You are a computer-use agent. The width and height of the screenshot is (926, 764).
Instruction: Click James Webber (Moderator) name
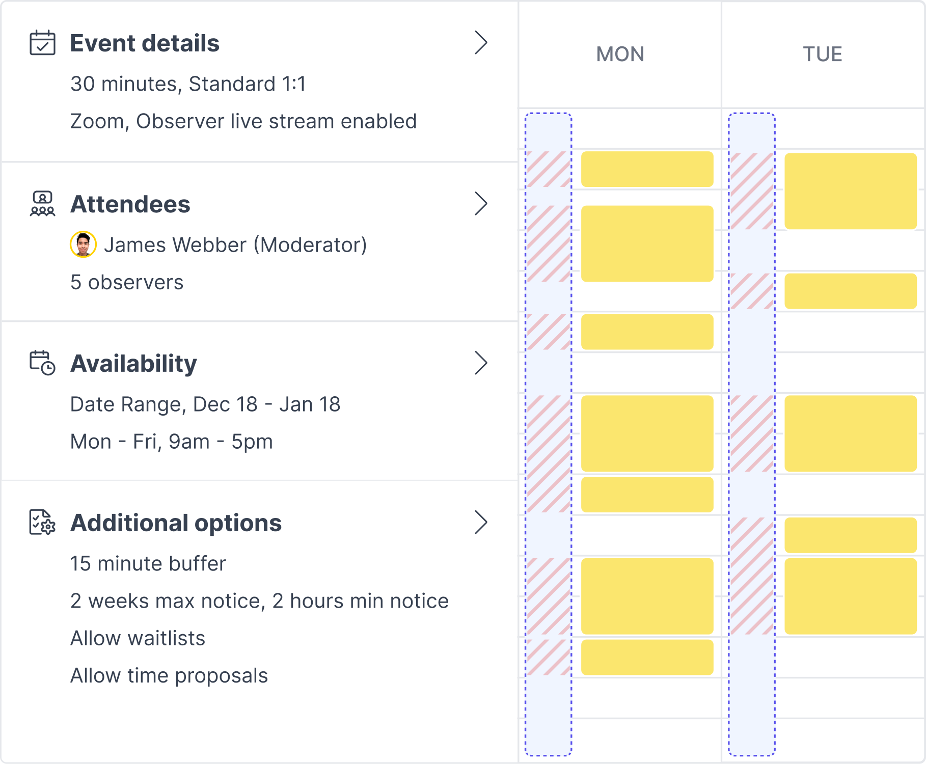click(x=235, y=245)
